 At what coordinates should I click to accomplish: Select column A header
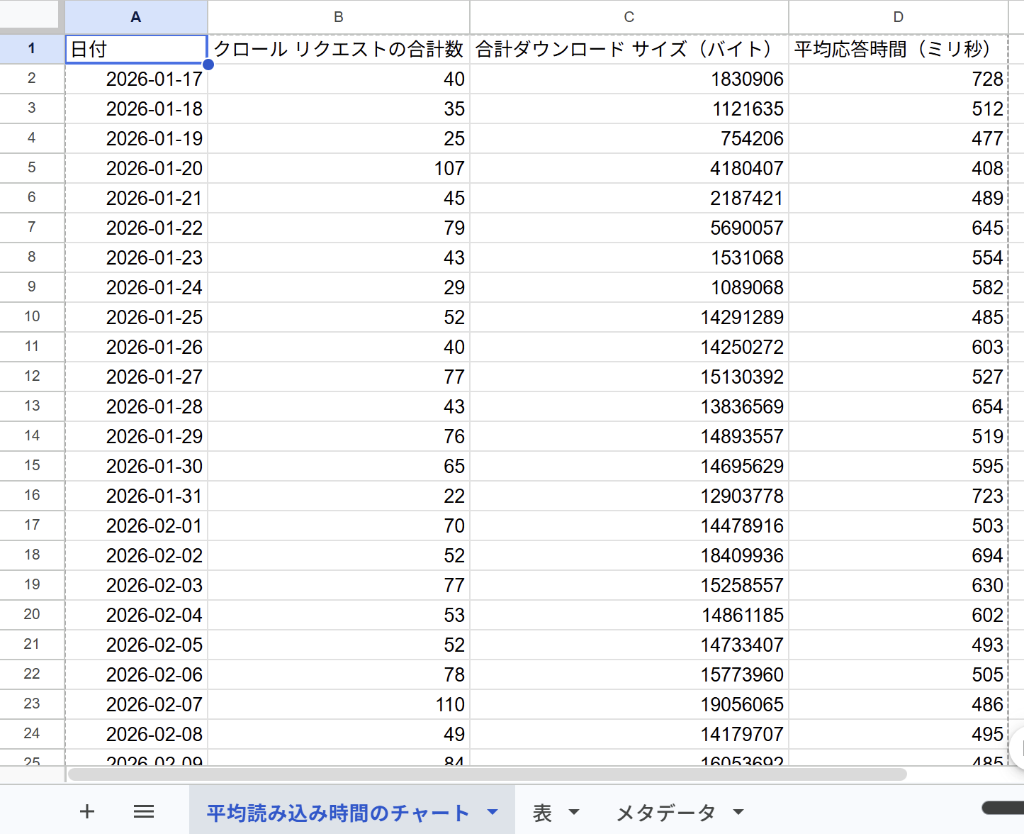[135, 16]
